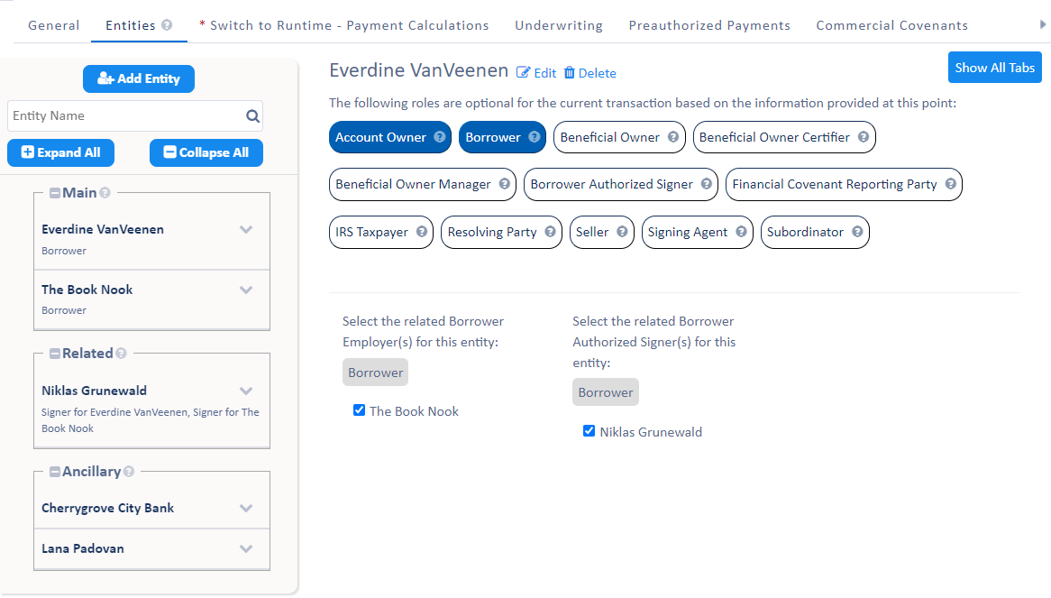Click the right arrow to scroll tabs
This screenshot has height=598, width=1051.
tap(1044, 25)
